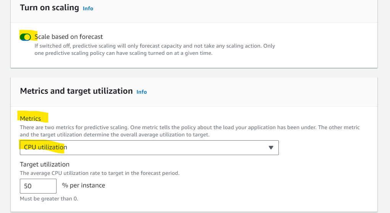Screen dimensions: 390x213
Task: Focus the Target utilization field showing 50
Action: [38, 186]
